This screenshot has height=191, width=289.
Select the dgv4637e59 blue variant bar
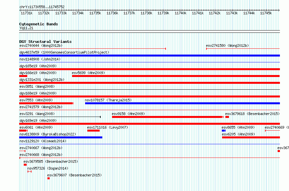[149, 56]
